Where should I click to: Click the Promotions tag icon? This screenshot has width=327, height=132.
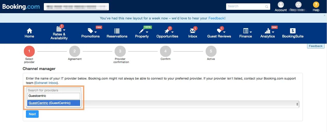(x=90, y=31)
